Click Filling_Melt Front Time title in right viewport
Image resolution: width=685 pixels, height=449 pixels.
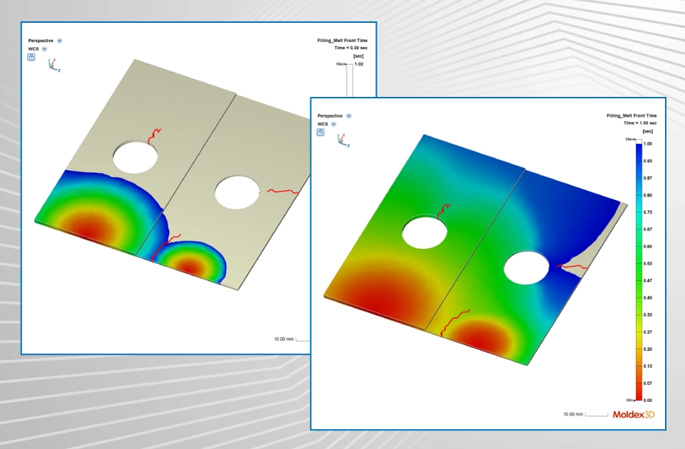click(x=631, y=115)
